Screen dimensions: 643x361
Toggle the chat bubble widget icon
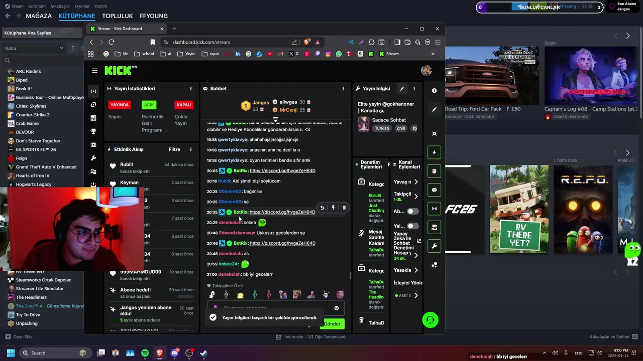coord(434,190)
